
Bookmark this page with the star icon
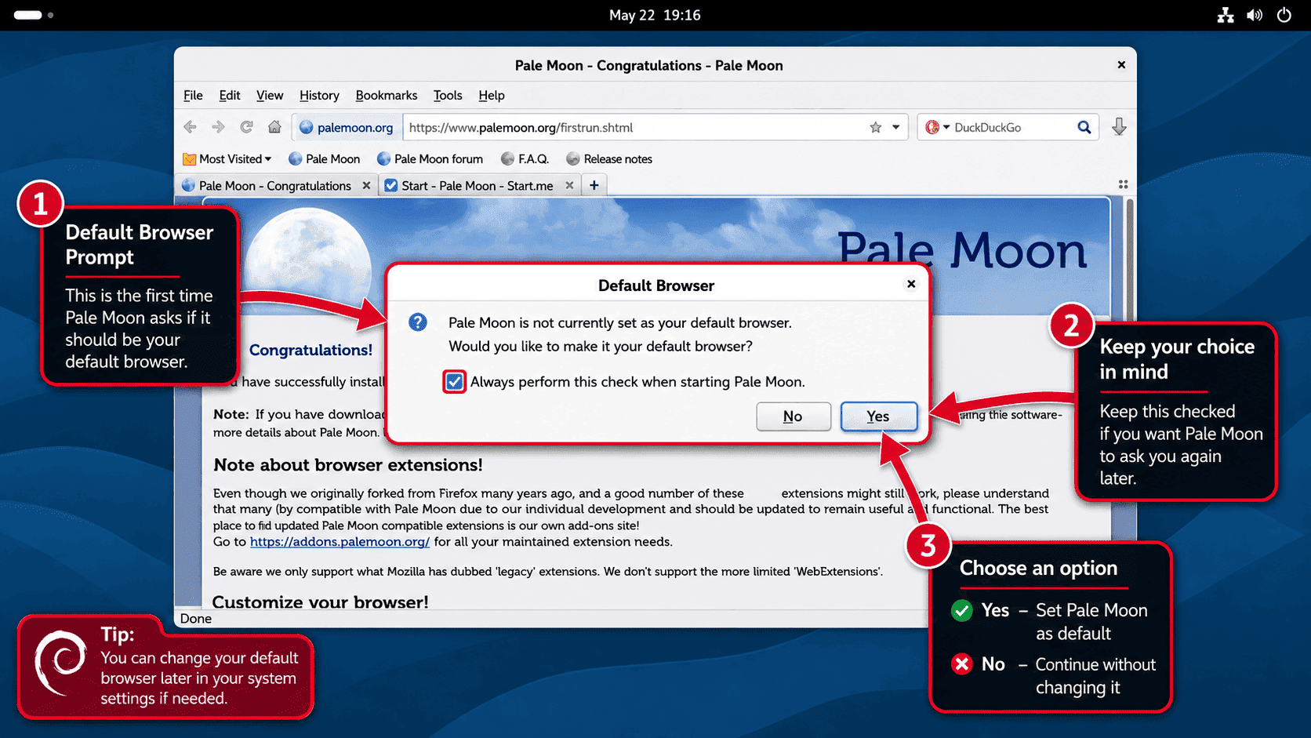876,127
